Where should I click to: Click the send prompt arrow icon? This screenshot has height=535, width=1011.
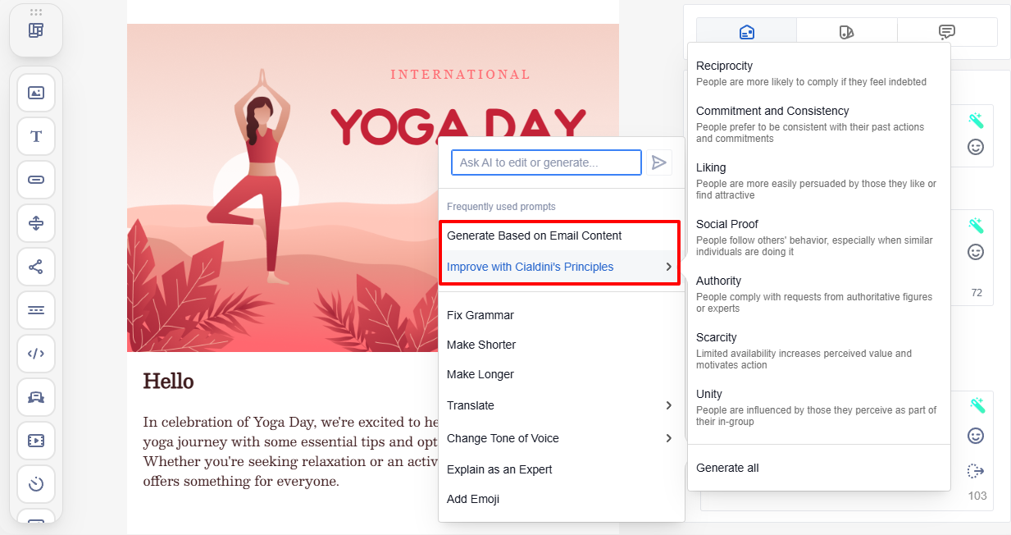[658, 162]
